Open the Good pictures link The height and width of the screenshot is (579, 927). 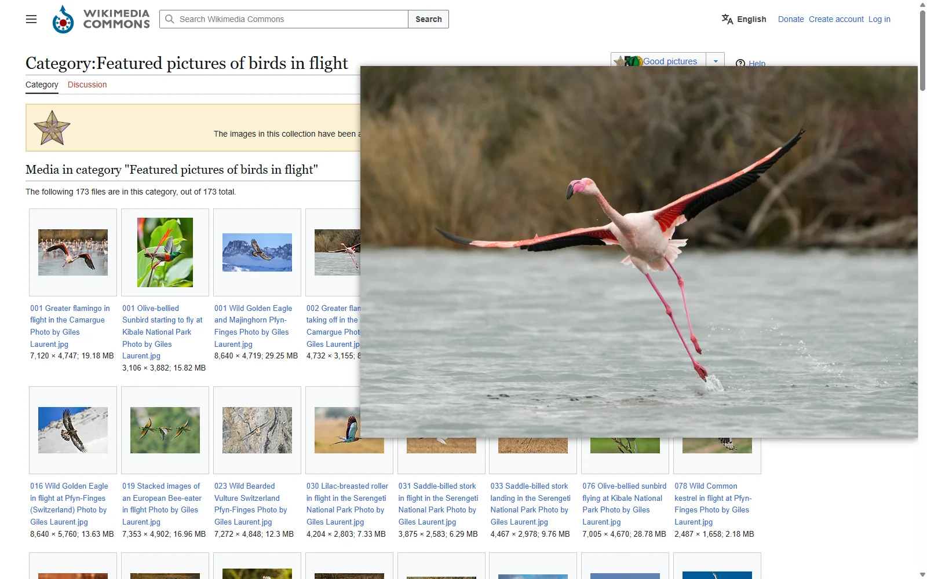(x=670, y=61)
